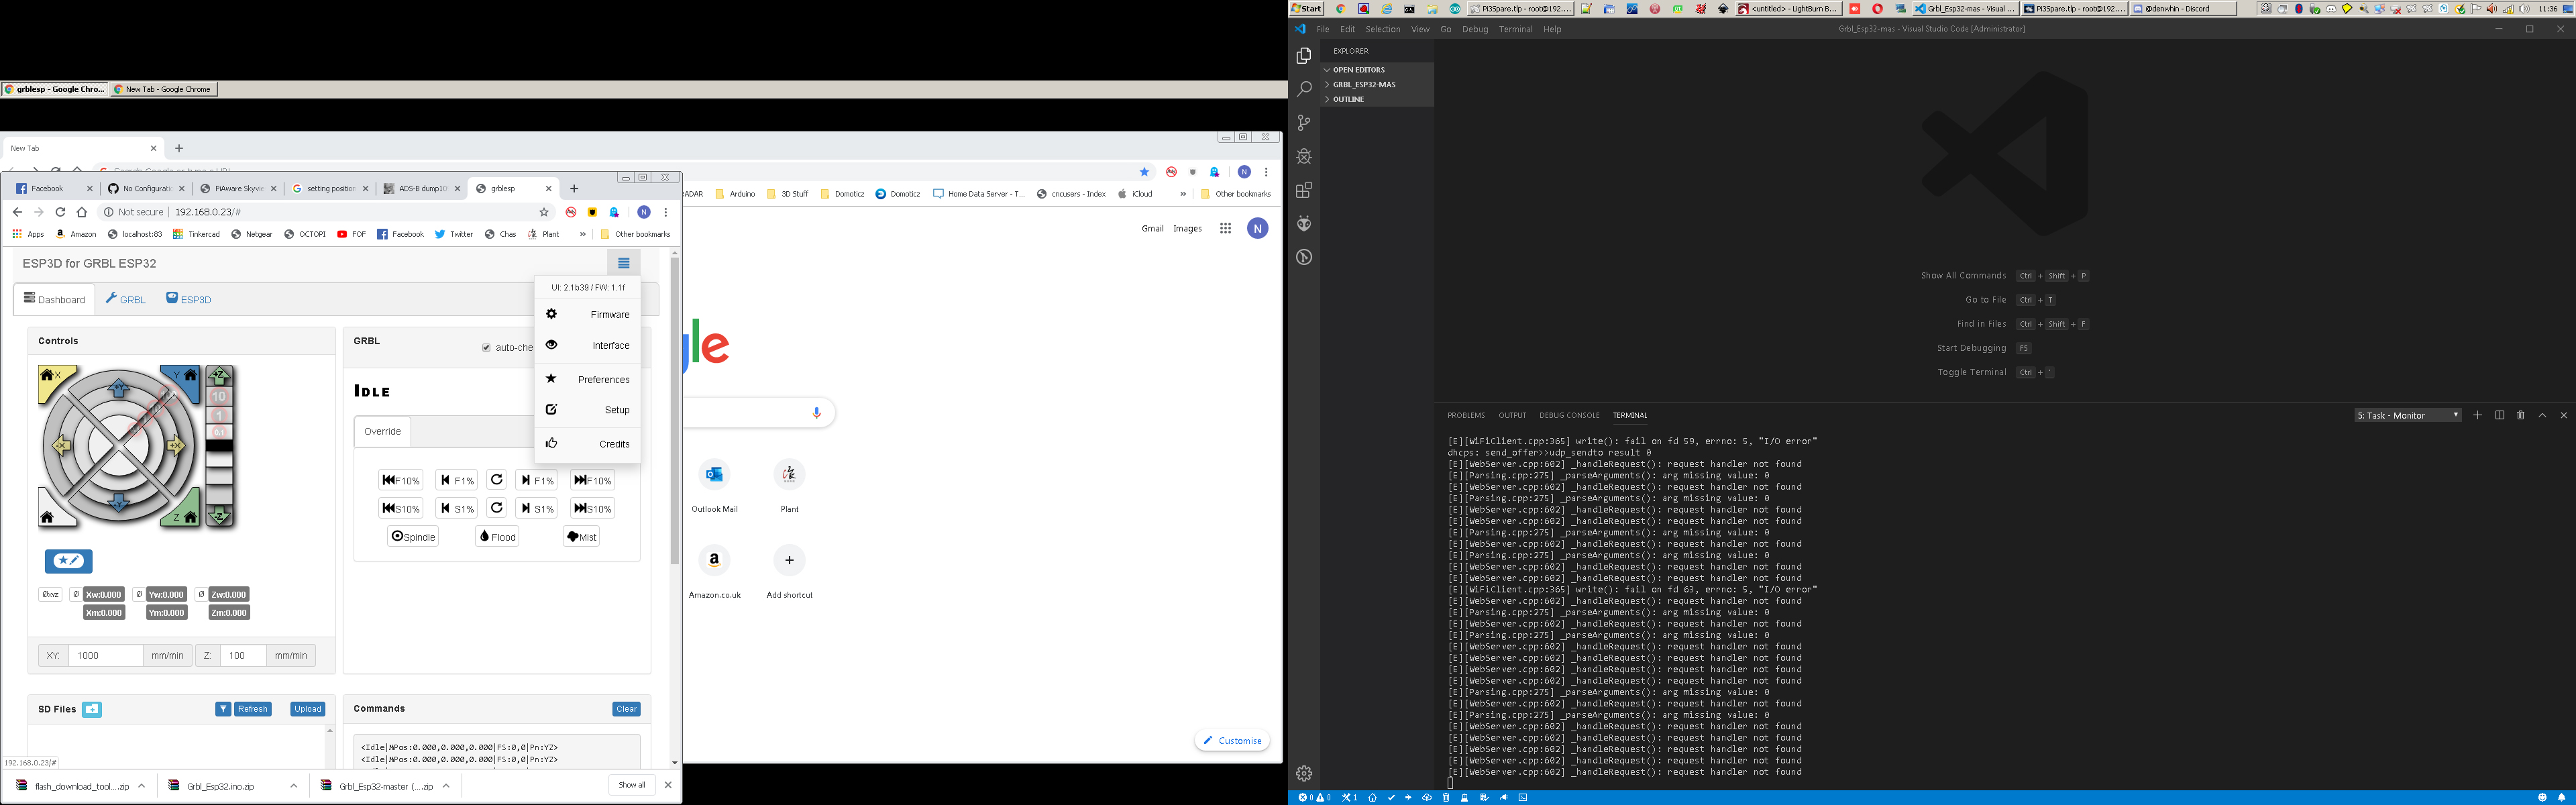Open VS Code Manage gear icon
The height and width of the screenshot is (805, 2576).
coord(1304,773)
